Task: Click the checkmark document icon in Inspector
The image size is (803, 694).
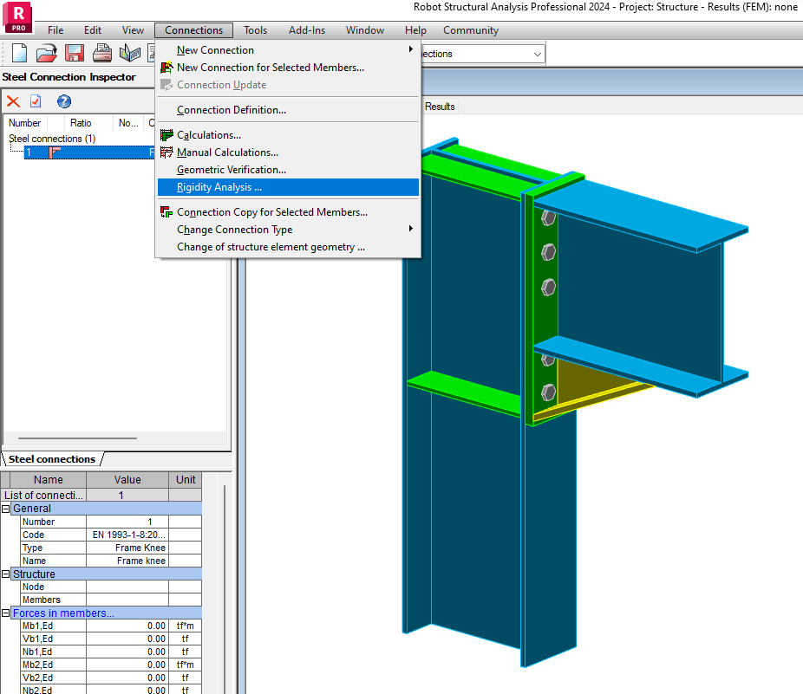Action: 36,101
